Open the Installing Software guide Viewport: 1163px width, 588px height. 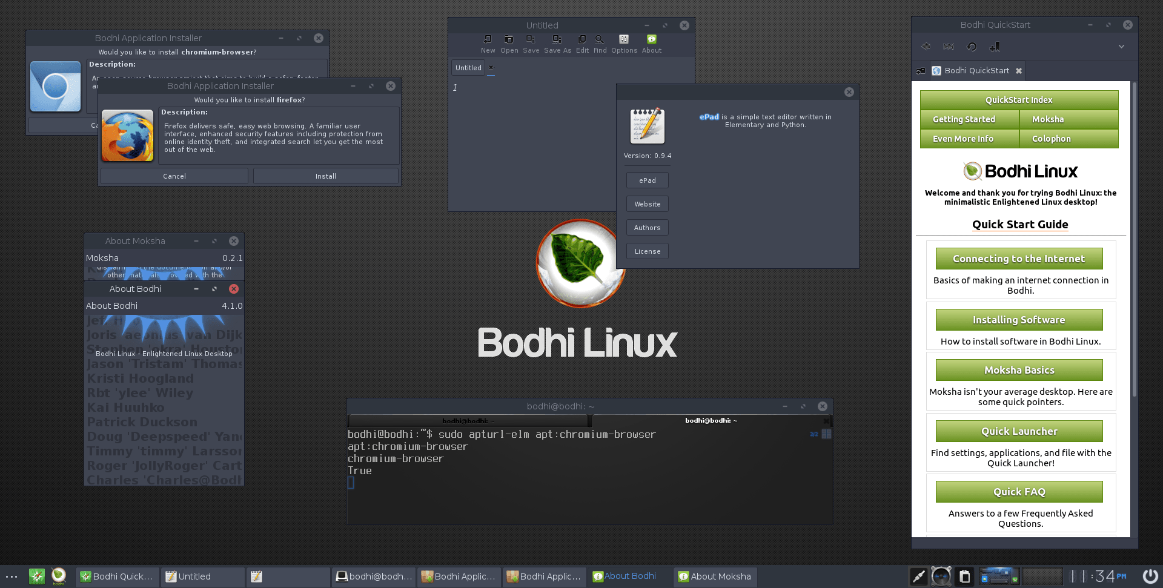tap(1019, 320)
